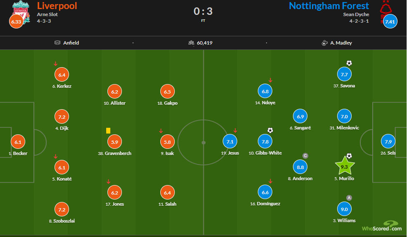Click the goal ball icon above Gibbs-White

(x=270, y=130)
